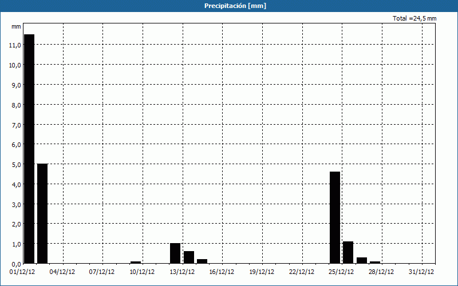
Task: Select the tiny bar just before 10/12/12
Action: tap(136, 263)
